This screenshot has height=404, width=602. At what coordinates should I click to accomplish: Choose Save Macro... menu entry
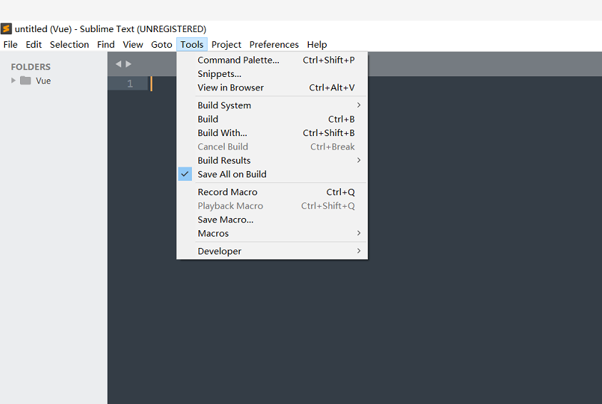coord(272,220)
